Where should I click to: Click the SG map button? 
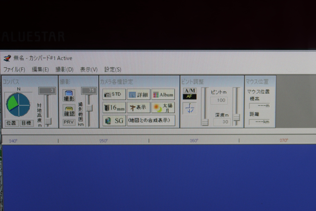(x=114, y=121)
